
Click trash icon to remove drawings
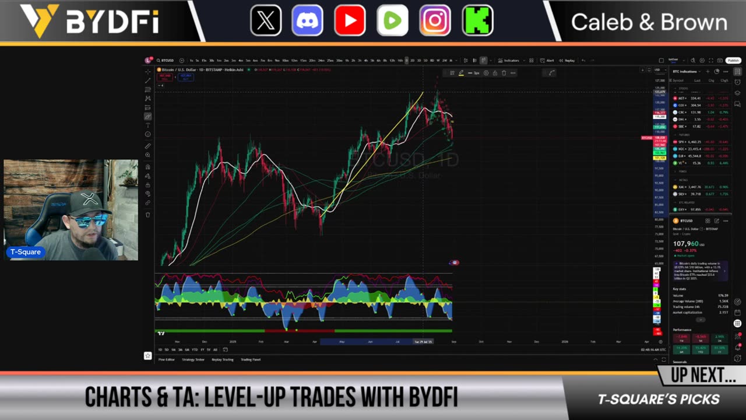[148, 215]
